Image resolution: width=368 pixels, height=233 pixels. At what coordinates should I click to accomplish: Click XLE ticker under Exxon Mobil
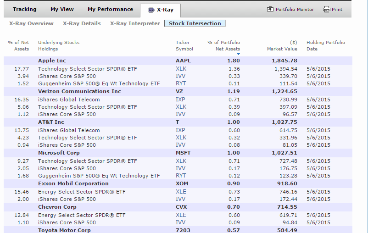click(181, 192)
